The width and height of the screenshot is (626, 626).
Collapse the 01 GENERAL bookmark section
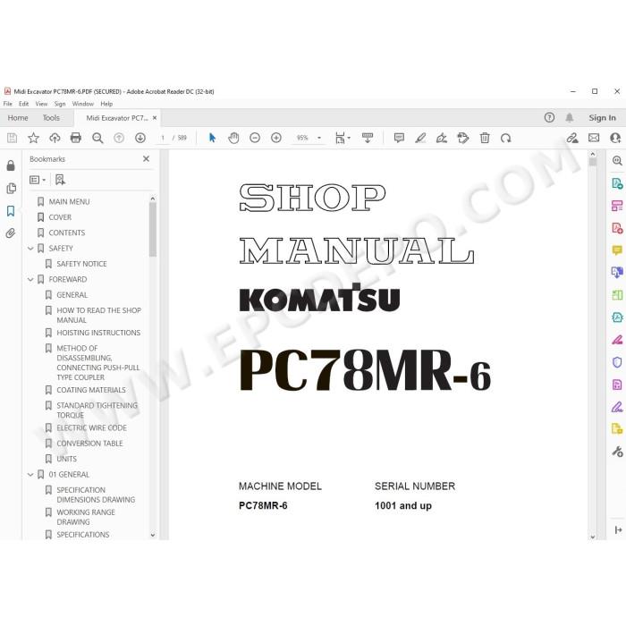(30, 475)
